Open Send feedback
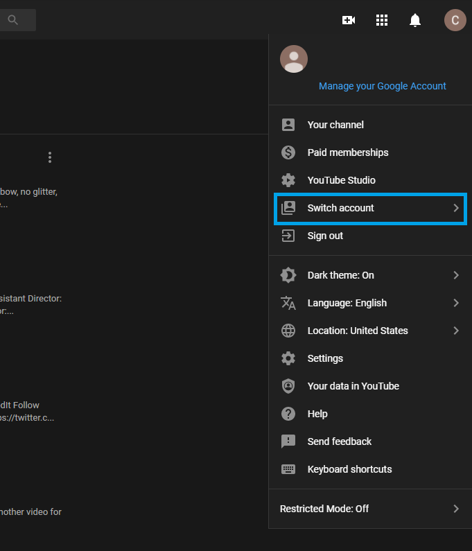This screenshot has width=472, height=551. [370, 441]
